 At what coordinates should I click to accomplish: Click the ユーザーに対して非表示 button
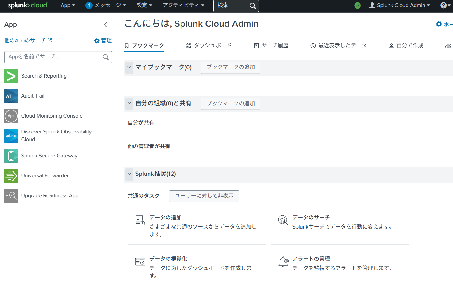(204, 196)
